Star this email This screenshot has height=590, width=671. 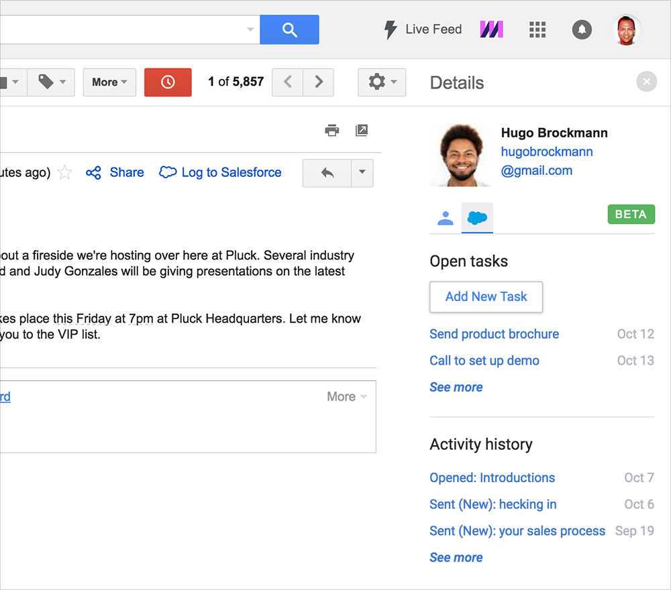[x=64, y=172]
